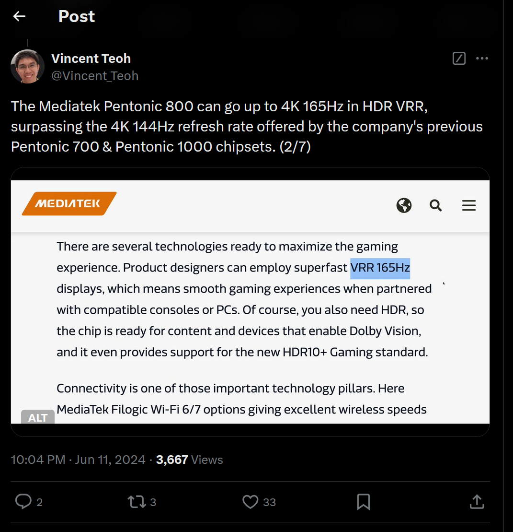The image size is (513, 532).
Task: Show the image description via the ALT badge
Action: (37, 417)
